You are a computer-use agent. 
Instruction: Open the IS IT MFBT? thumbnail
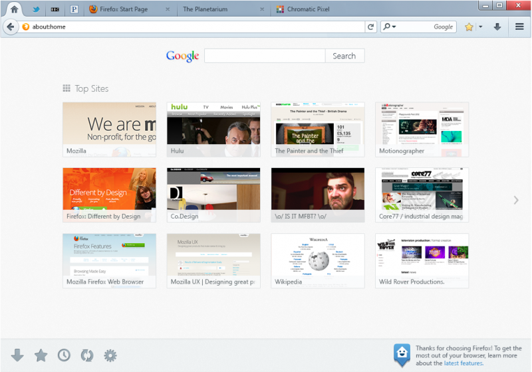point(318,195)
